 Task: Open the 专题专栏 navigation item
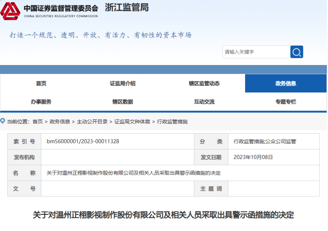tap(286, 102)
